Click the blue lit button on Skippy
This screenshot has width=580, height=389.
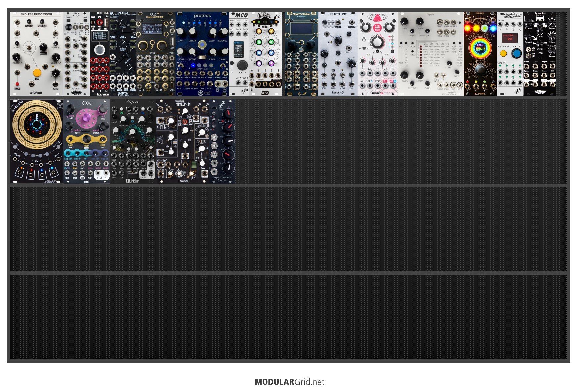pyautogui.click(x=493, y=28)
